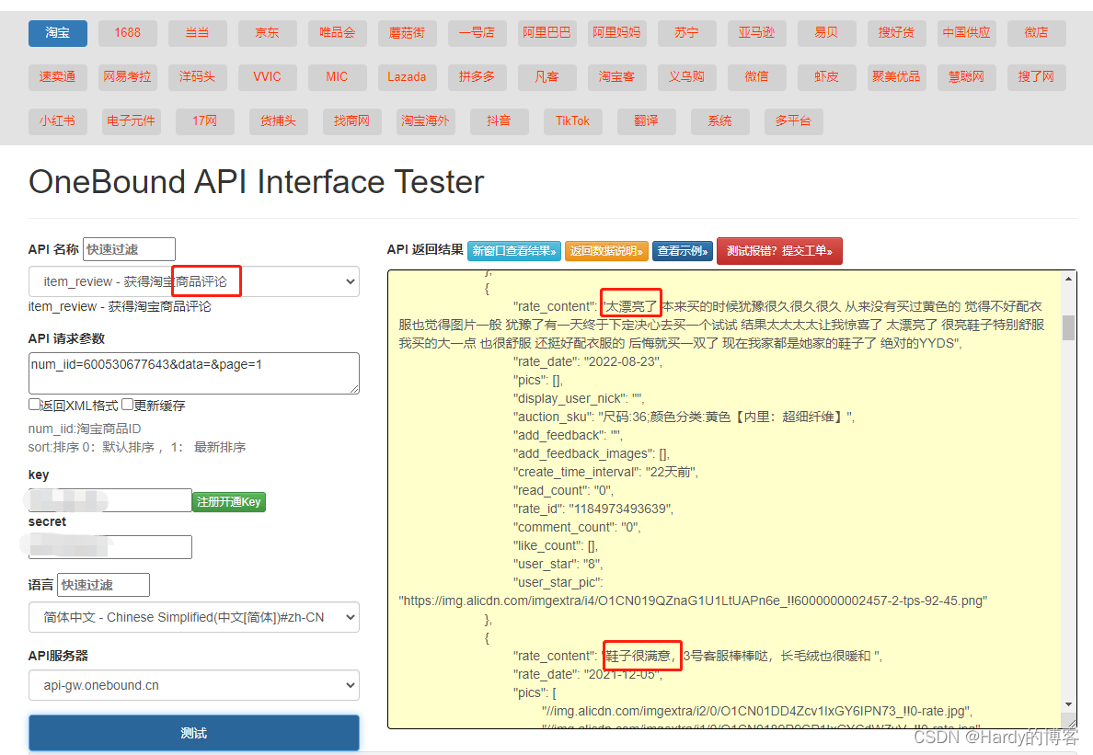Click the blue 测试 button
The width and height of the screenshot is (1093, 755).
point(194,733)
